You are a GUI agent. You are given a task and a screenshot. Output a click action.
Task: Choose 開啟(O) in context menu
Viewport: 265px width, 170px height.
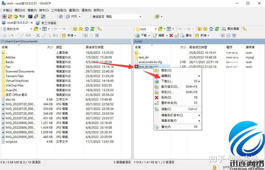point(177,70)
